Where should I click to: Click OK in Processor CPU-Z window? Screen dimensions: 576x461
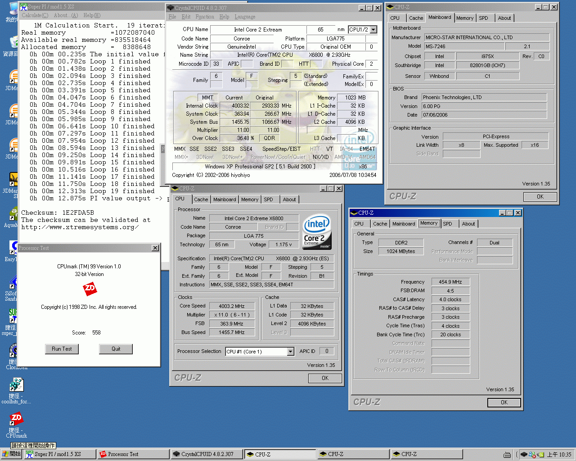coord(325,378)
